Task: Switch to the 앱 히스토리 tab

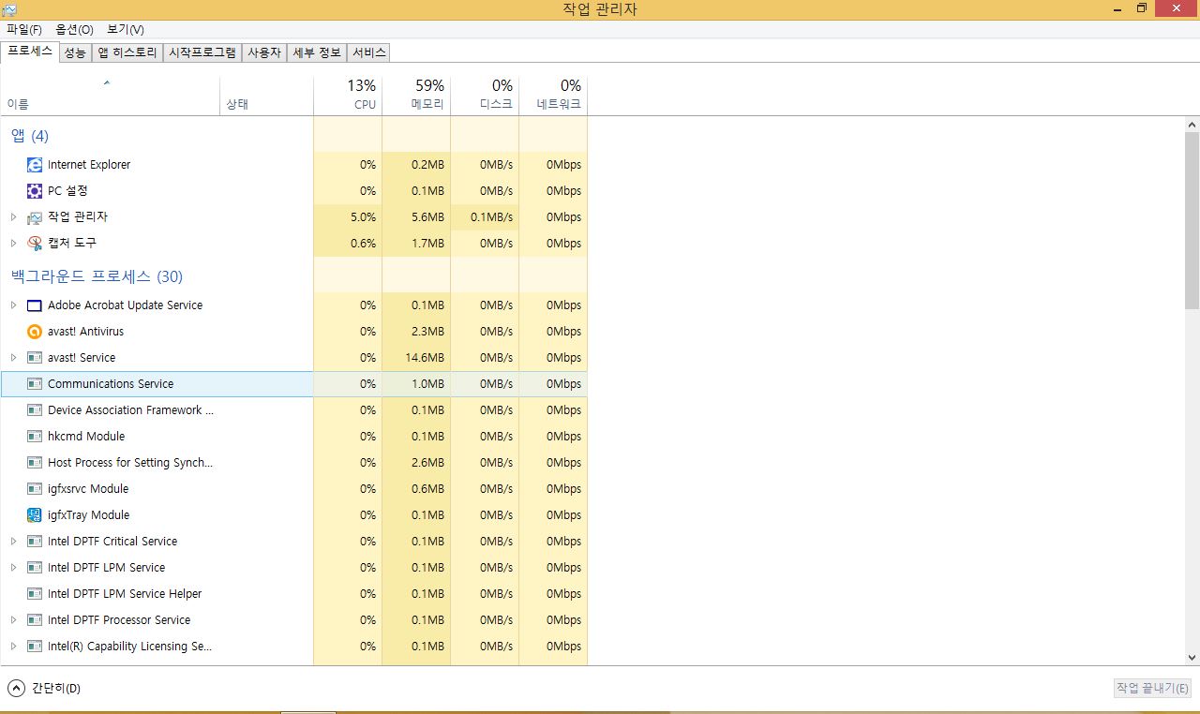Action: pos(127,52)
